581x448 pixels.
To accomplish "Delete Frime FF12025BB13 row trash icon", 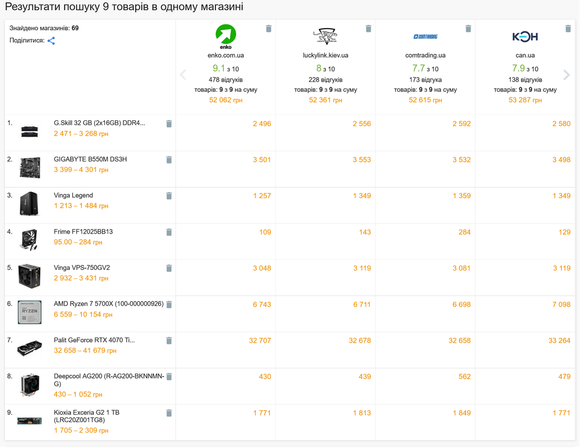I will coord(169,232).
